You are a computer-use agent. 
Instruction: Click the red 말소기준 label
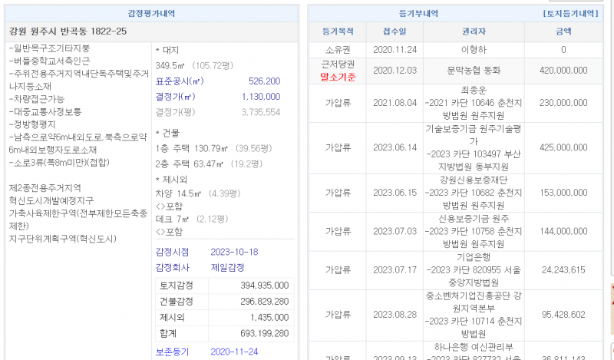point(338,76)
